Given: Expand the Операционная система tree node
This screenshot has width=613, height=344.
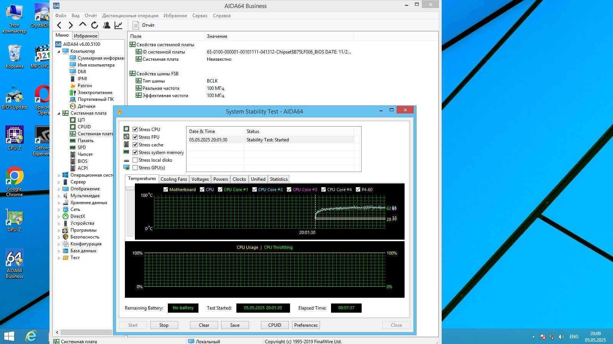Looking at the screenshot, I should (x=59, y=175).
